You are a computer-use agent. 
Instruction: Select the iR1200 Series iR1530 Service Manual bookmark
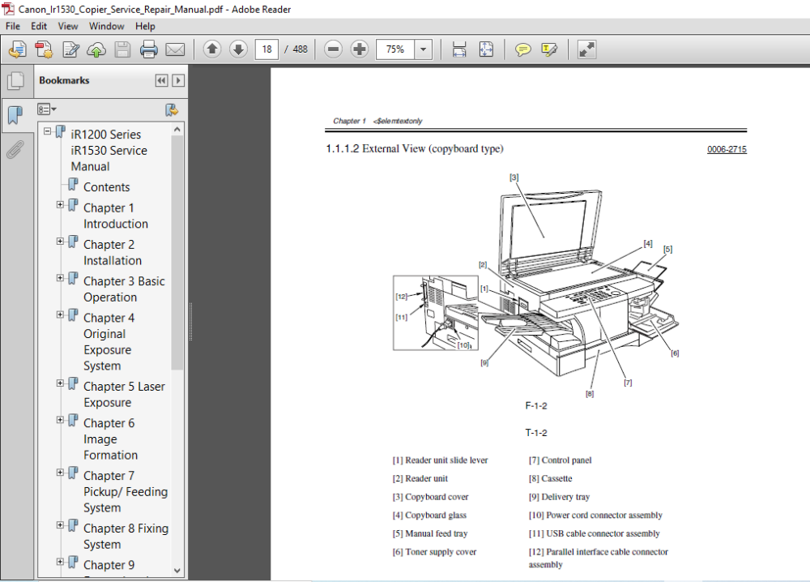(x=109, y=151)
